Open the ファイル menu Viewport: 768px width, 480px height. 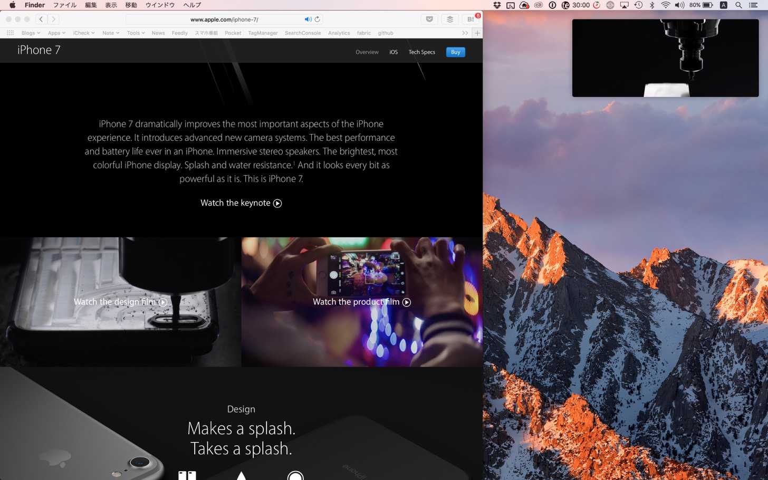pos(65,5)
